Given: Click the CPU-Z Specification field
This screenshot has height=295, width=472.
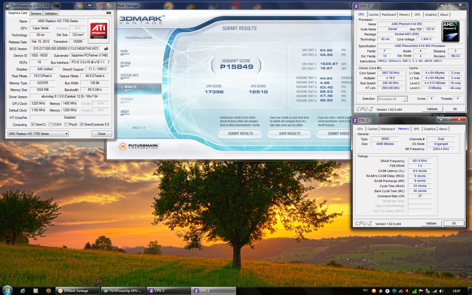Looking at the screenshot, I should [420, 46].
